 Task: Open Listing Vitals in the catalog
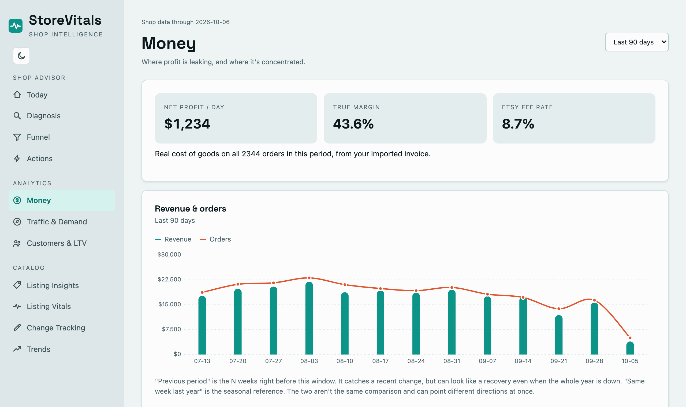pyautogui.click(x=62, y=306)
